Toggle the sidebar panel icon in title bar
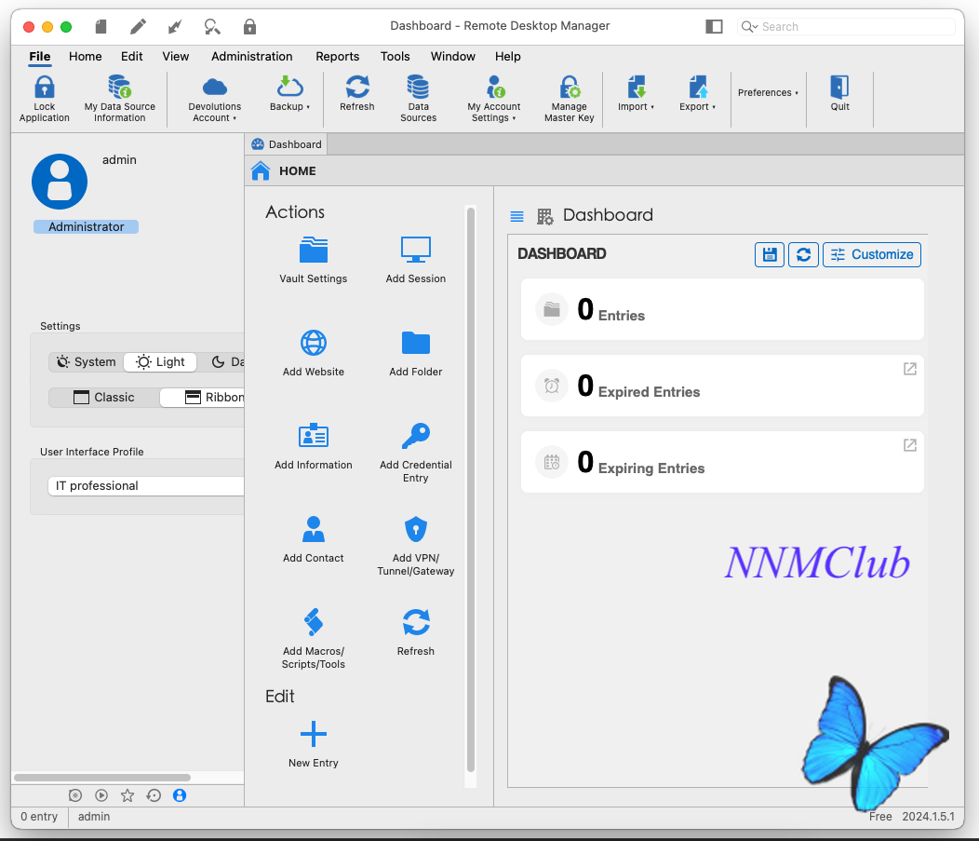Screen dimensions: 979x841 [x=715, y=26]
